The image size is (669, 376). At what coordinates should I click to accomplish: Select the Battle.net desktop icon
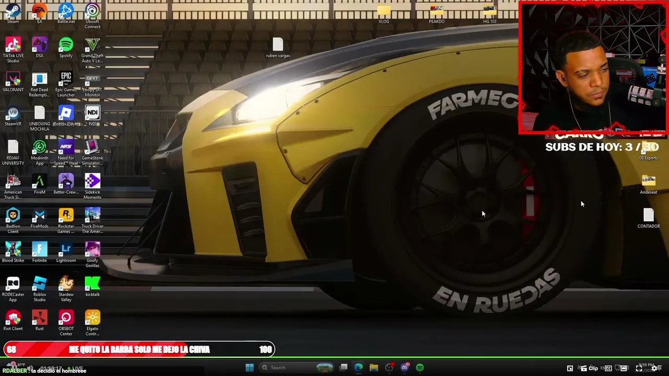[x=66, y=14]
